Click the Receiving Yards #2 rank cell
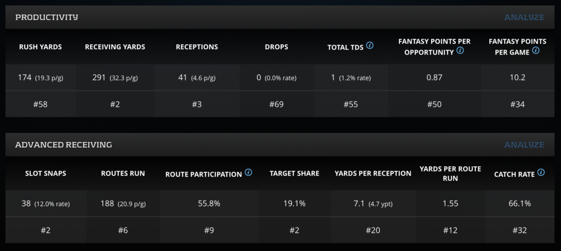Viewport: 561px width, 251px height. coord(115,104)
